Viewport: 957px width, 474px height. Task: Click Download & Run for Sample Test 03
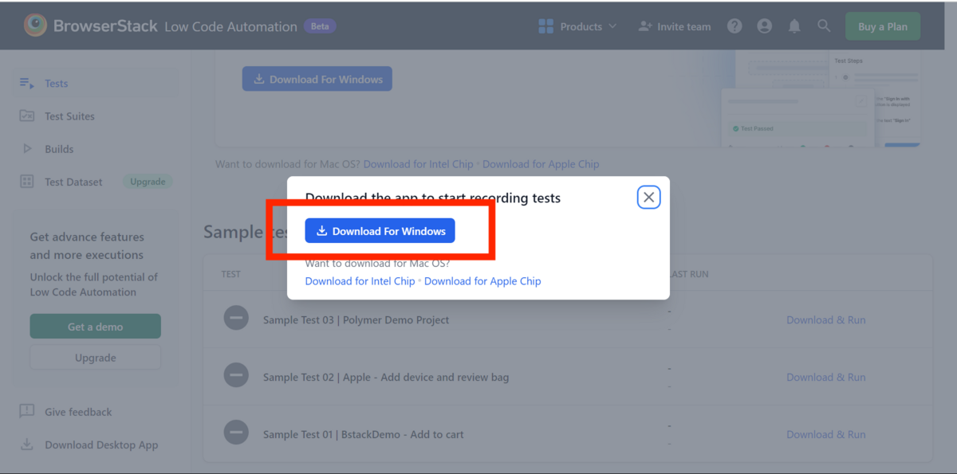pos(826,320)
